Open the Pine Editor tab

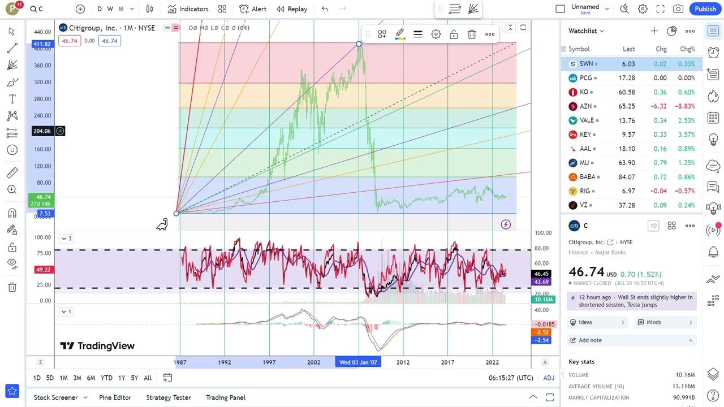115,397
